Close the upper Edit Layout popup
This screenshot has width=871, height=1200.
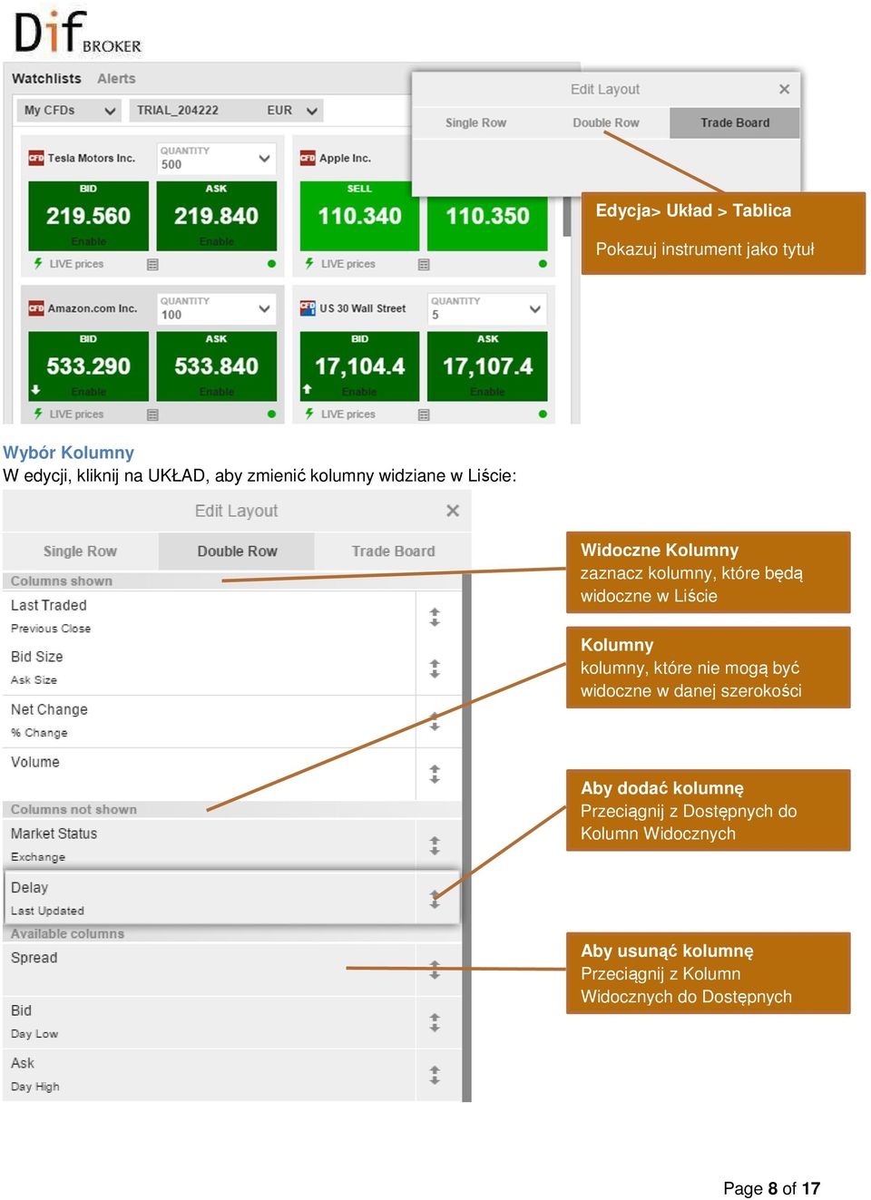[784, 89]
